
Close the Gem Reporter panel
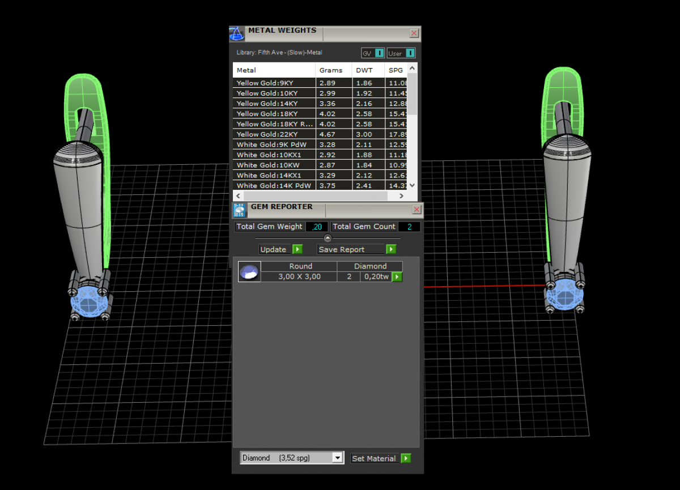tap(416, 210)
